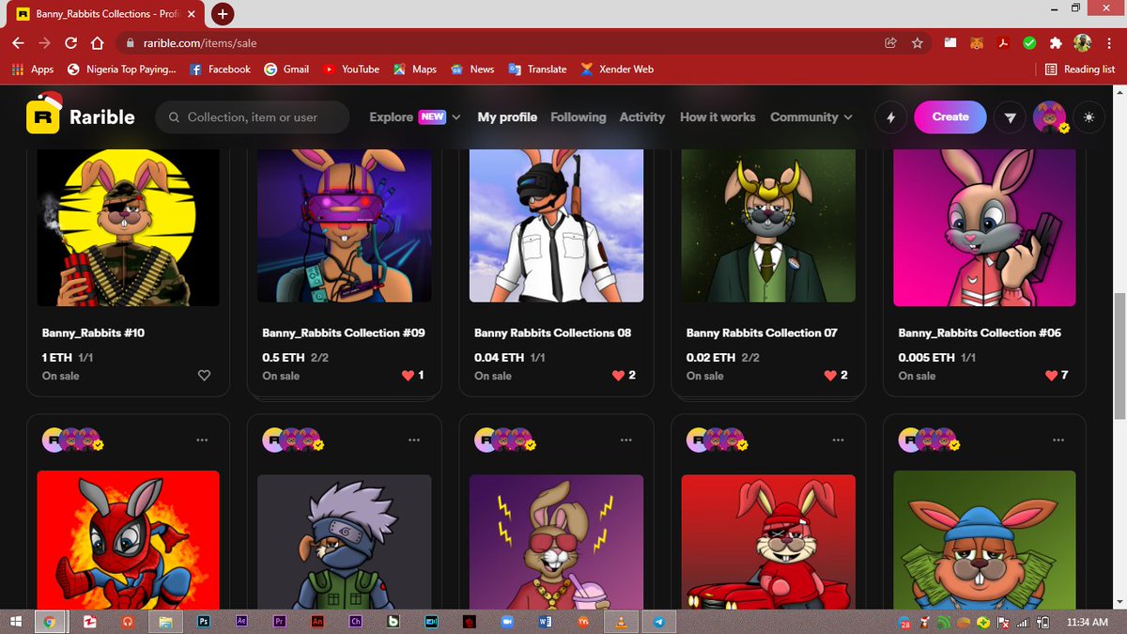Open options menu on red car rabbit card
Screen dimensions: 1127x634
tap(839, 440)
